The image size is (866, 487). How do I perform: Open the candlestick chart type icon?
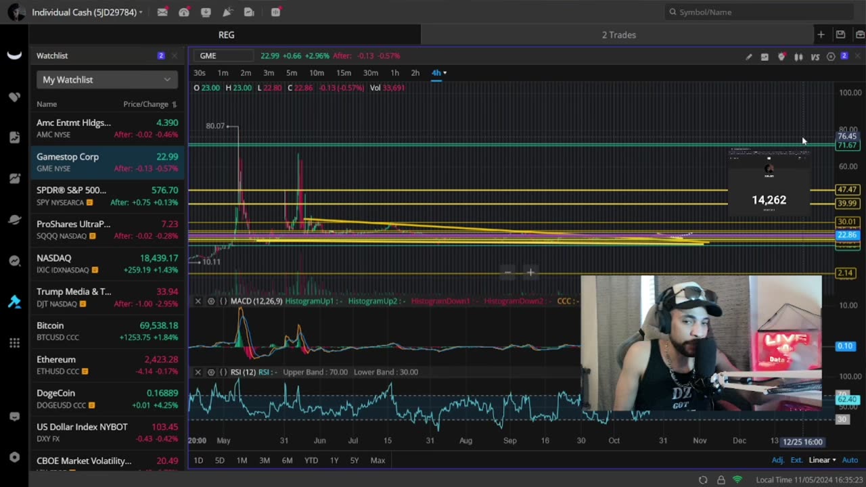(798, 57)
